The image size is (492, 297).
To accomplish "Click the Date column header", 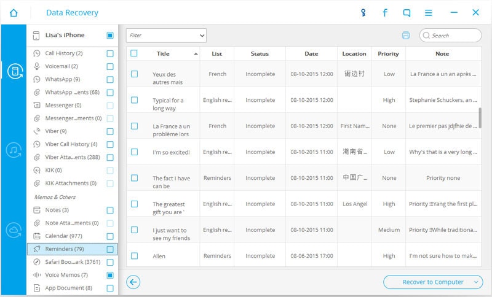I will click(x=311, y=54).
